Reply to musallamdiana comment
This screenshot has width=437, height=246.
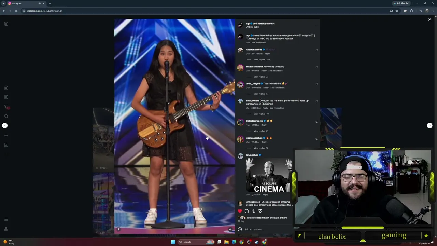[x=264, y=71]
